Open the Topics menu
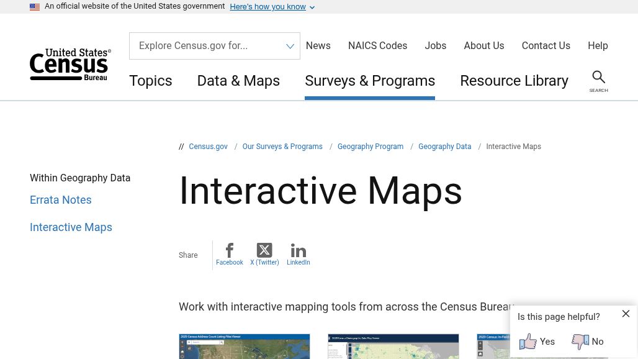The width and height of the screenshot is (638, 359). tap(151, 81)
